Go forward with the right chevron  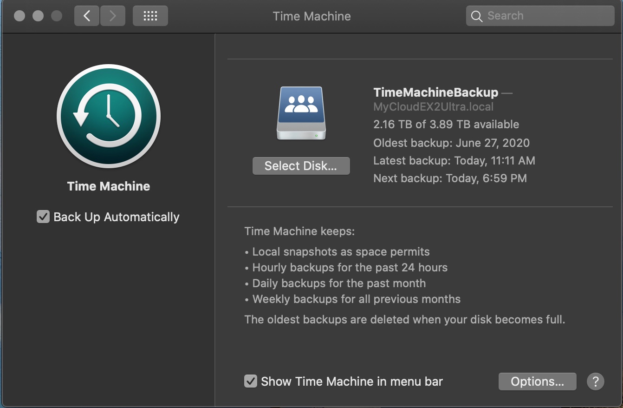pyautogui.click(x=112, y=16)
